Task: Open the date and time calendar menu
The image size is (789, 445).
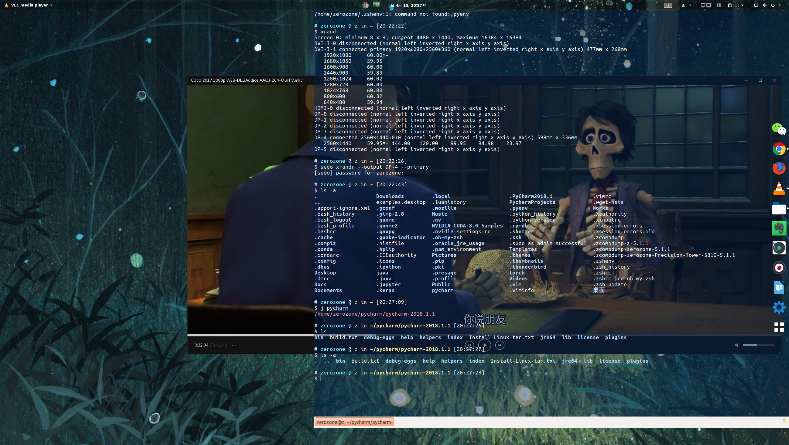Action: pos(407,5)
